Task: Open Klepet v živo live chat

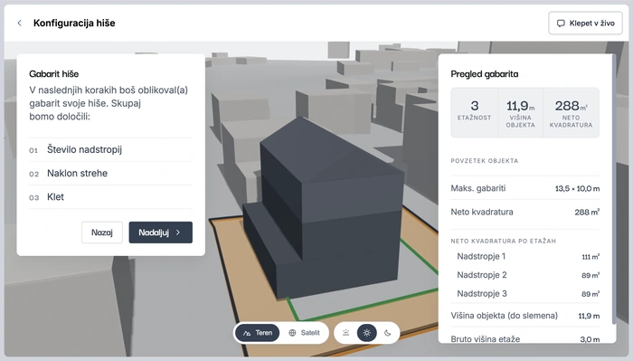Action: [x=585, y=23]
